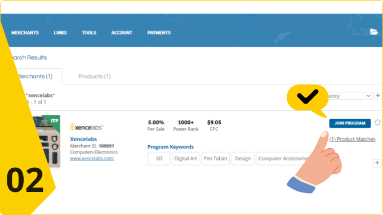Image resolution: width=383 pixels, height=215 pixels.
Task: Open the Xencelabs merchant name link
Action: [x=83, y=139]
